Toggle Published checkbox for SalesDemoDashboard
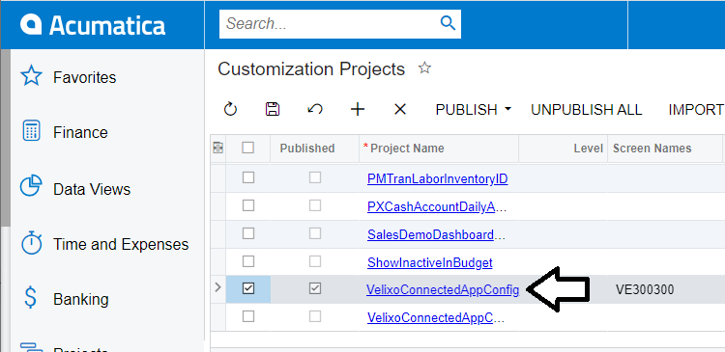 (x=315, y=233)
